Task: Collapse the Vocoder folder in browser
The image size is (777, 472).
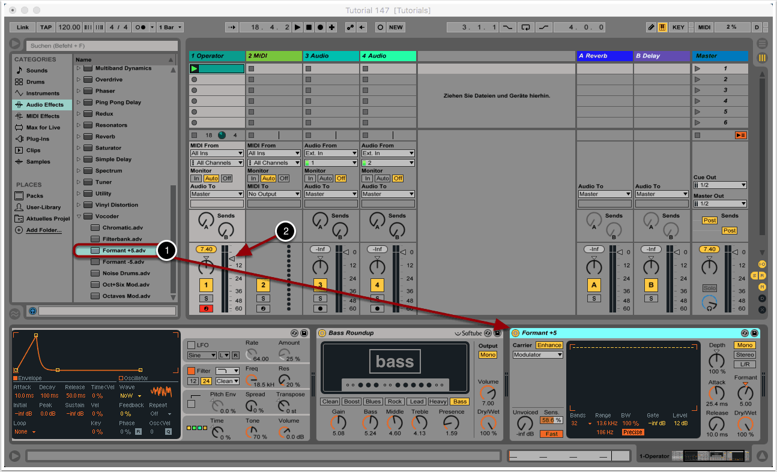Action: [79, 217]
